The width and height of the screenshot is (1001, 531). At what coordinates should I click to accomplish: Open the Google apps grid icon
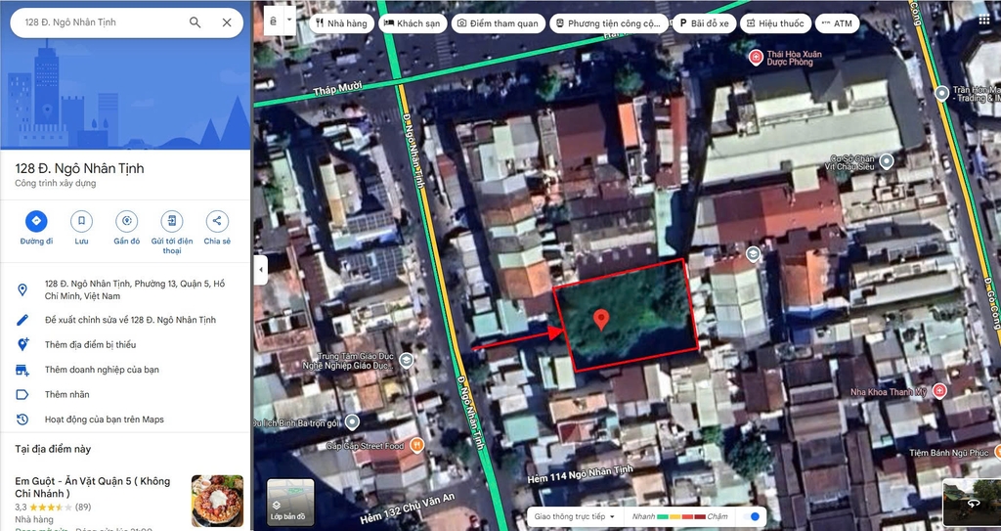(x=983, y=20)
